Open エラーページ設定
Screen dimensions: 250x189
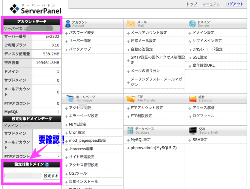click(83, 116)
